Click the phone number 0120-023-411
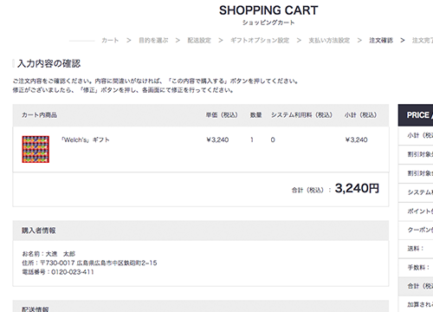This screenshot has width=433, height=312. coord(73,272)
